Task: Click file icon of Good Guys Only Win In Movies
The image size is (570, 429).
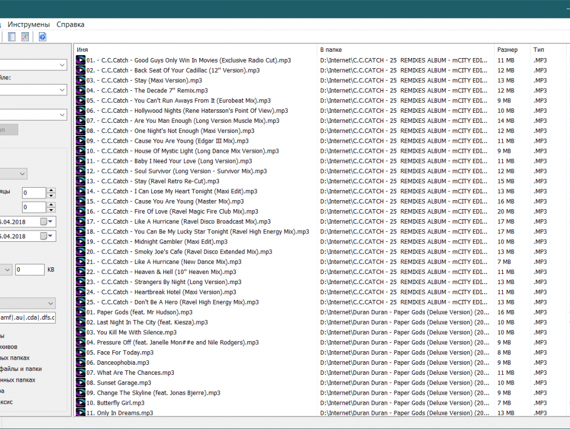Action: [x=80, y=60]
